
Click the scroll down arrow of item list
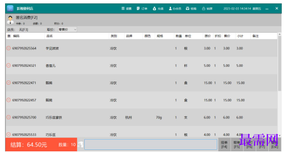coord(279,135)
